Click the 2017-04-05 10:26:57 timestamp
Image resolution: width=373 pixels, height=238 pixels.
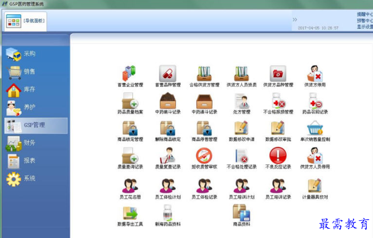tap(318, 28)
